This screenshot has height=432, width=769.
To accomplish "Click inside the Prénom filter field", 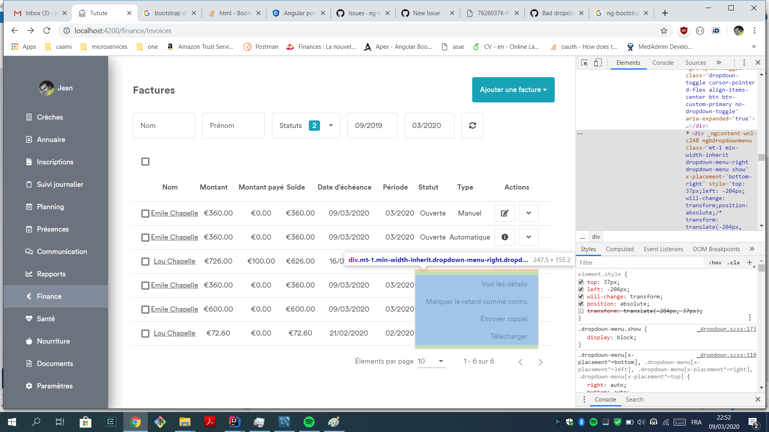I will (x=233, y=125).
